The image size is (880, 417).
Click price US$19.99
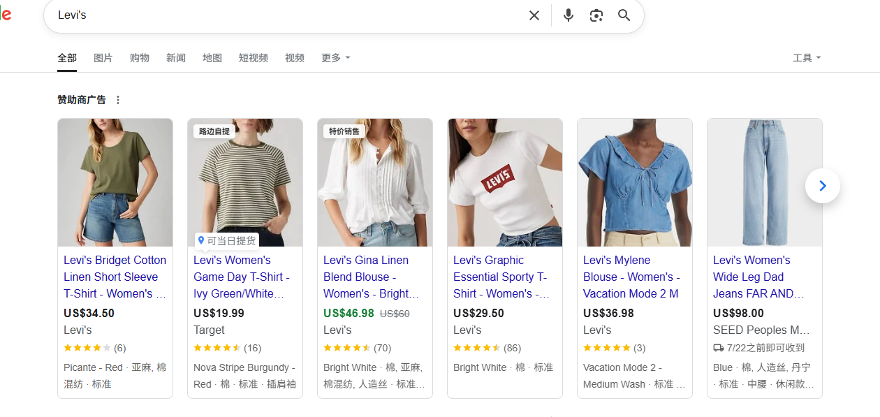click(219, 313)
